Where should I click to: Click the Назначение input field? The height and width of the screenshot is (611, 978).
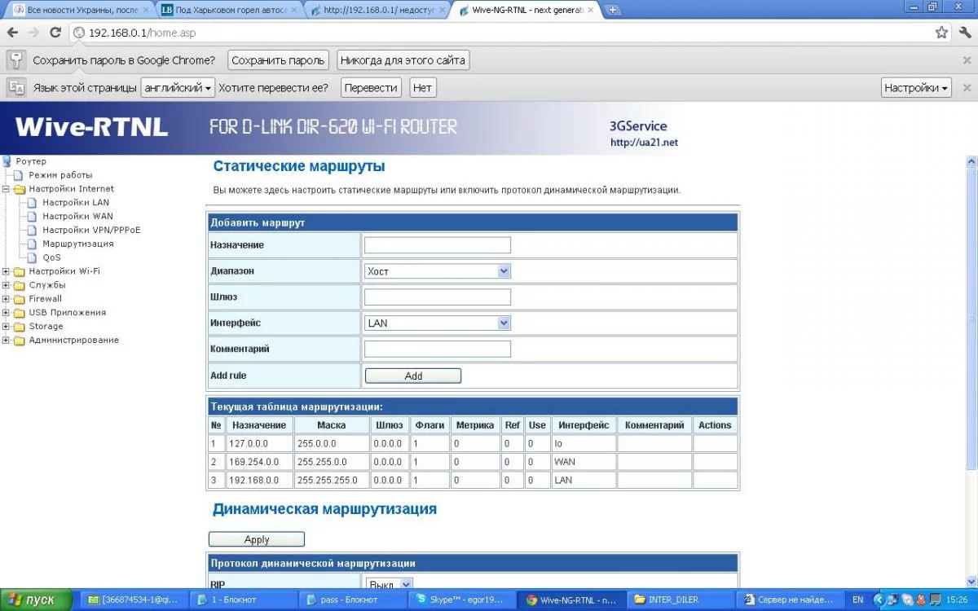(x=438, y=245)
